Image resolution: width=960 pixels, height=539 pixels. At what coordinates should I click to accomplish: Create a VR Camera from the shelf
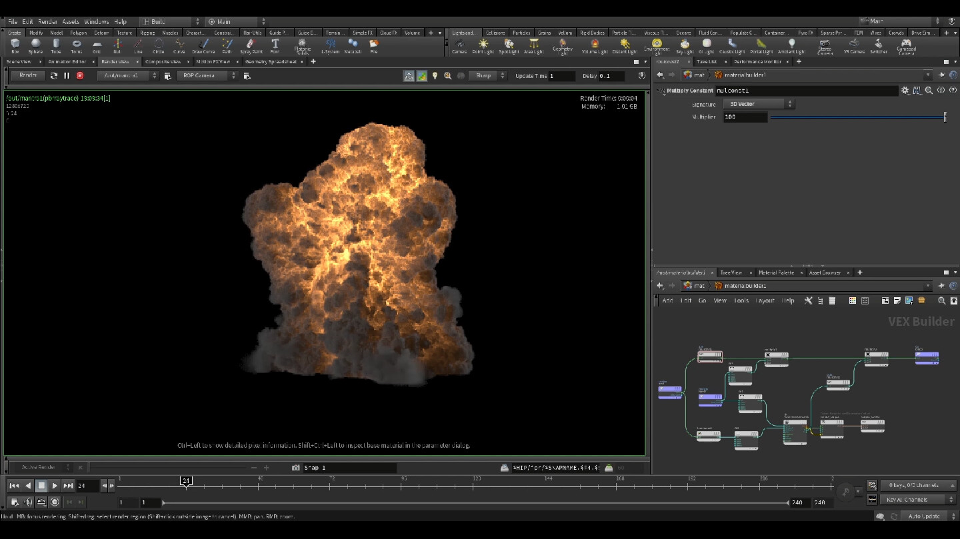click(x=854, y=45)
